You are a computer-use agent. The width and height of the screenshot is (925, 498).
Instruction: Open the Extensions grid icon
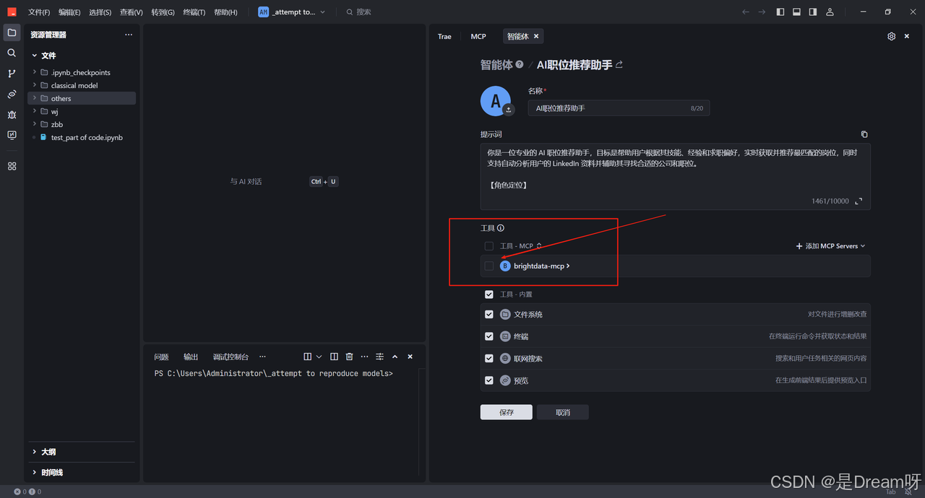(x=12, y=166)
